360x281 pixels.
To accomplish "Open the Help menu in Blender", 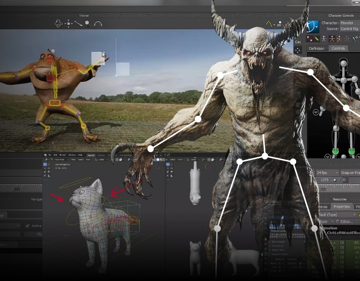I will pos(80,155).
